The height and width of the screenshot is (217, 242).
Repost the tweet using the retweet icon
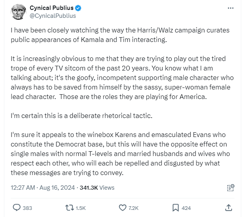(68, 207)
